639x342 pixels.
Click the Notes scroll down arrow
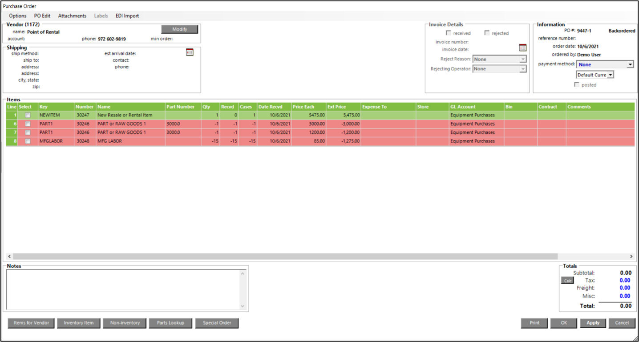click(x=243, y=306)
